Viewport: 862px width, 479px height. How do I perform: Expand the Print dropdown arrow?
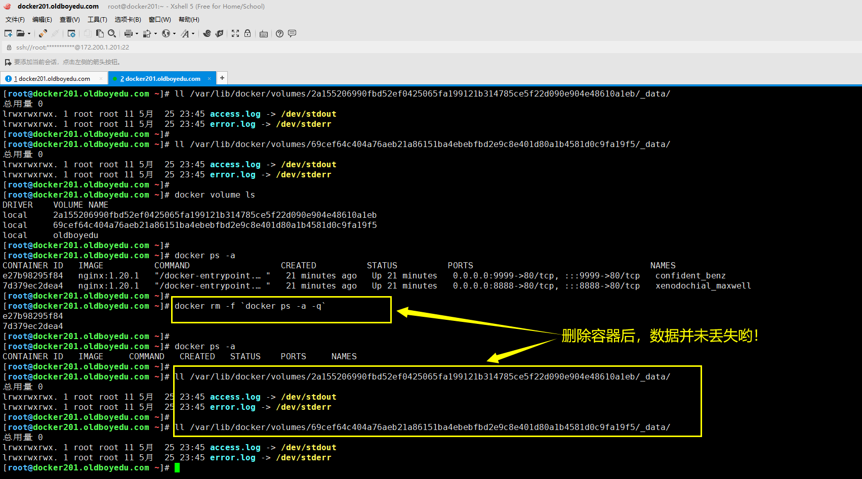(137, 34)
